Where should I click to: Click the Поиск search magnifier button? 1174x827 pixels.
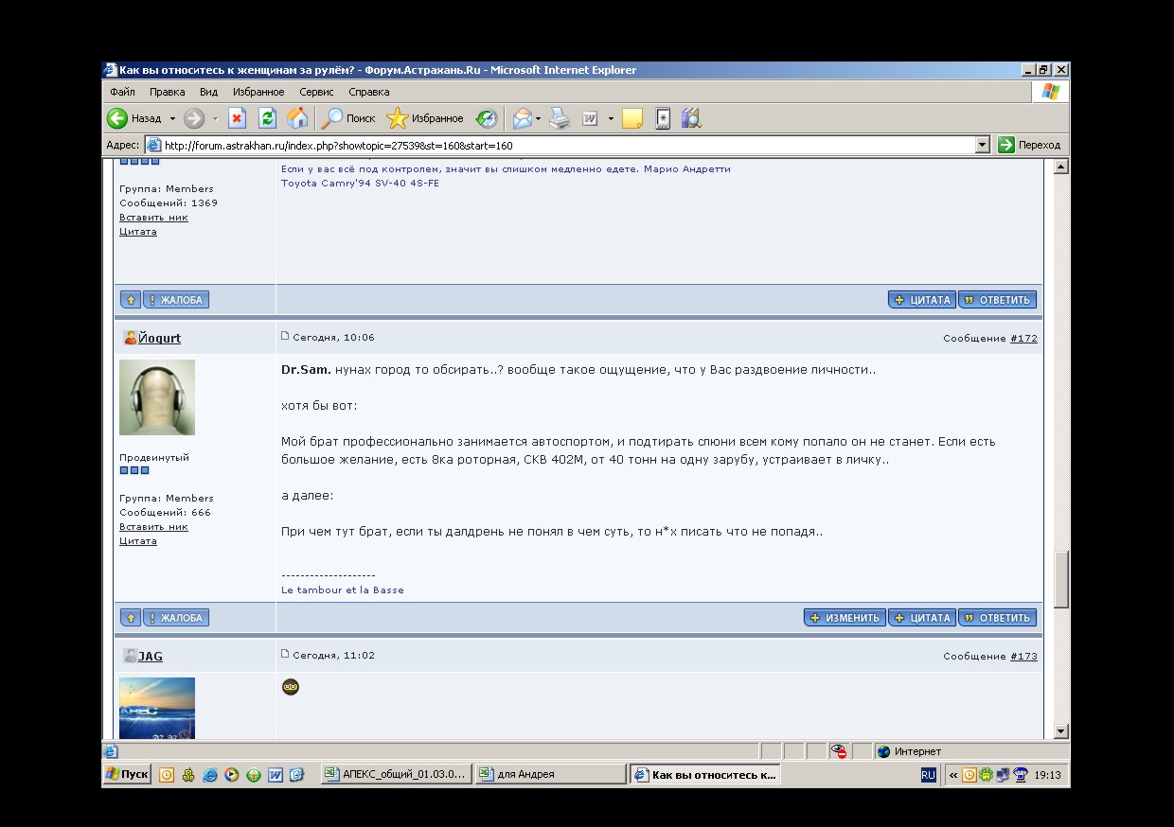pos(348,118)
